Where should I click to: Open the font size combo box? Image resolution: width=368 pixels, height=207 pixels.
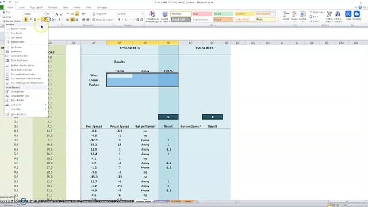50,14
